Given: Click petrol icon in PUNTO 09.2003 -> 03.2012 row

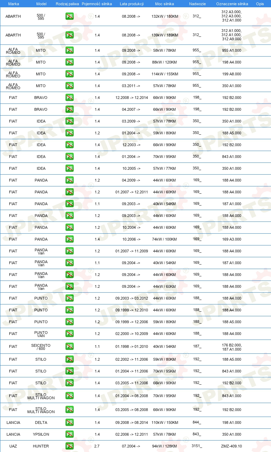Looking at the screenshot, I should pyautogui.click(x=70, y=298).
